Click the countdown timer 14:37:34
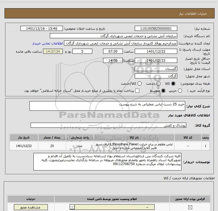The image size is (218, 211). pyautogui.click(x=53, y=51)
